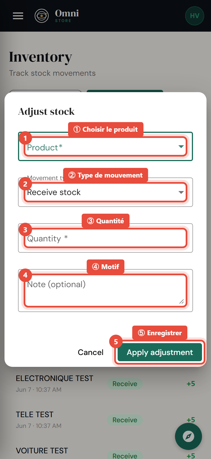Click the TELE TEST Receive badge
211x459 pixels.
[125, 420]
